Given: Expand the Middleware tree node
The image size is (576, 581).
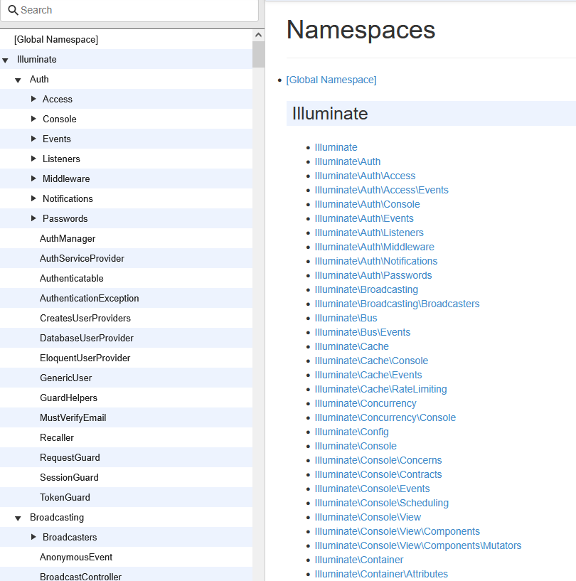Looking at the screenshot, I should pyautogui.click(x=33, y=178).
